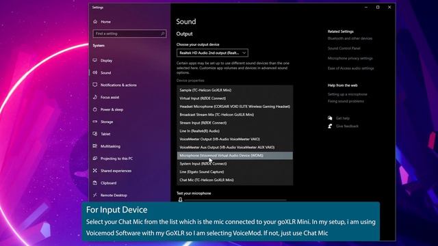The height and width of the screenshot is (246, 438).
Task: Open Ease of Access audio settings link
Action: point(350,68)
